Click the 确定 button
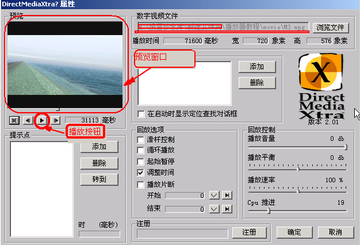360x245 pixels. 294,232
